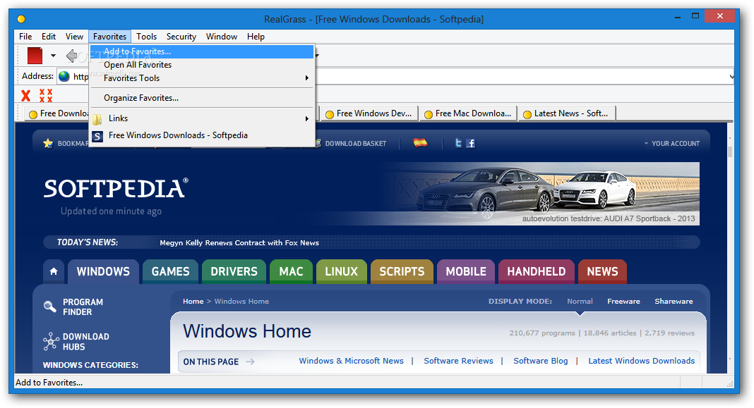Click the Download Hubs network icon
Viewport: 754px width, 408px height.
coord(51,342)
